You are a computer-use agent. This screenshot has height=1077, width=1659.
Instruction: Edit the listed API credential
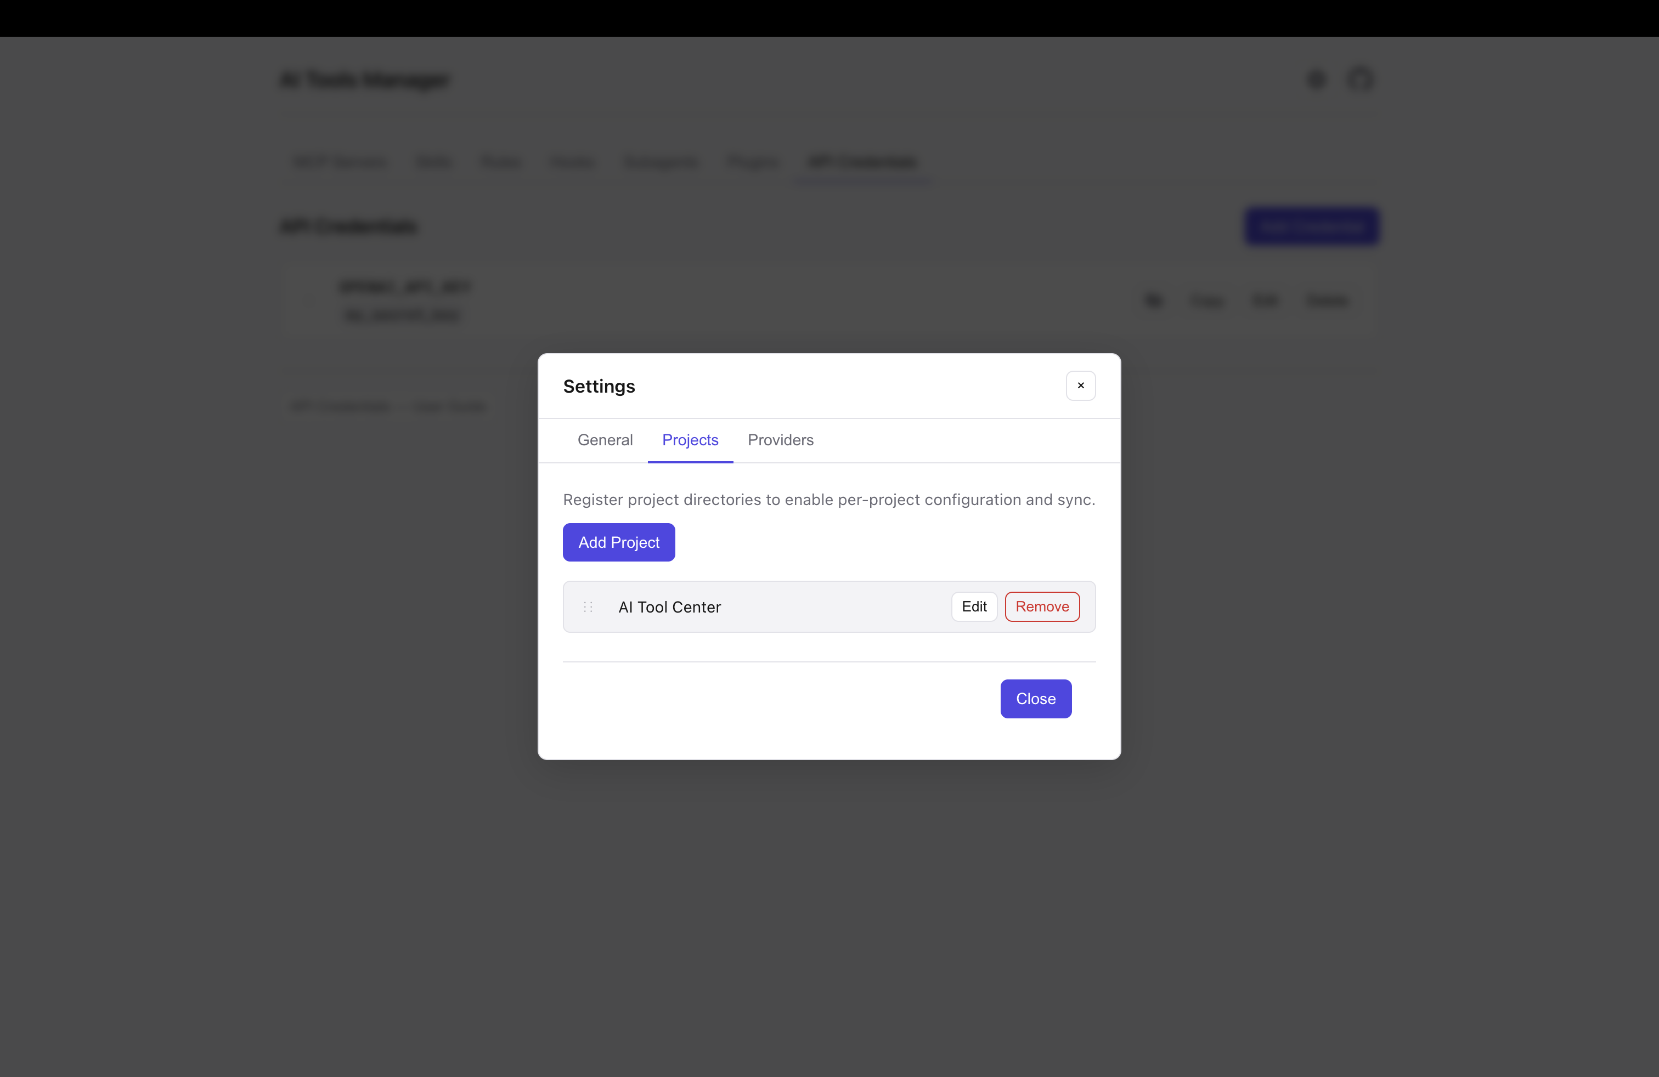point(1265,301)
